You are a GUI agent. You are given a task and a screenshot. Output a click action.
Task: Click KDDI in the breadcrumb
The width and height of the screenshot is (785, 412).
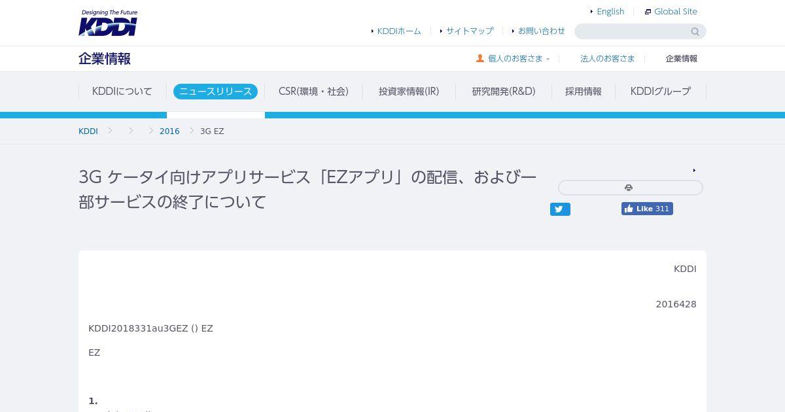click(88, 131)
